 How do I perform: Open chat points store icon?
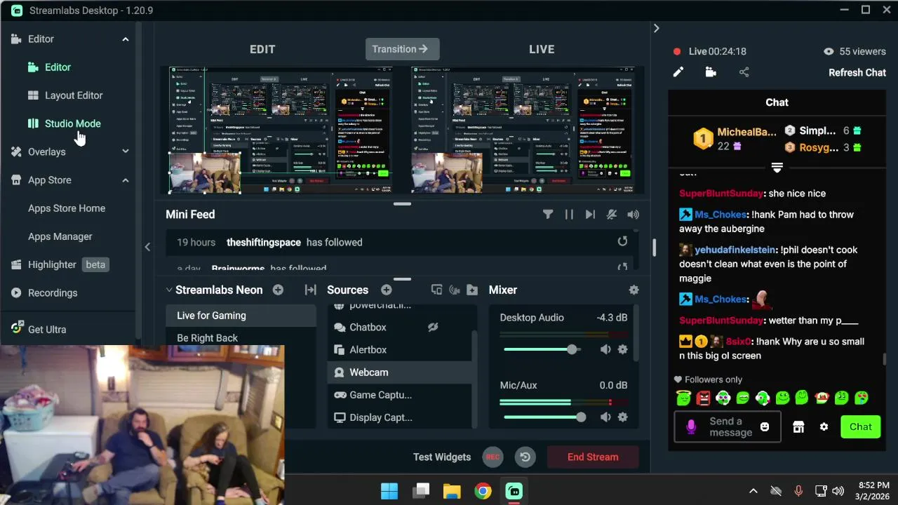(x=798, y=427)
